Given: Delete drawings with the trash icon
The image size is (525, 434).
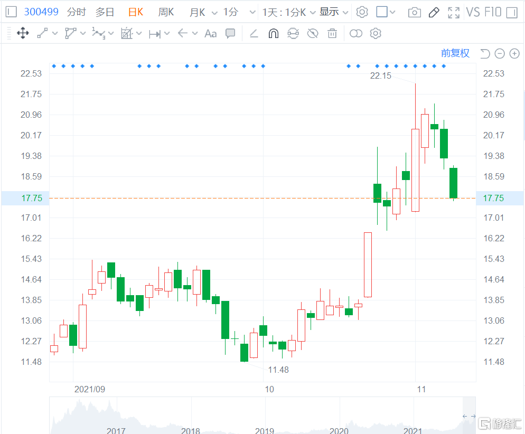Looking at the screenshot, I should pos(332,33).
